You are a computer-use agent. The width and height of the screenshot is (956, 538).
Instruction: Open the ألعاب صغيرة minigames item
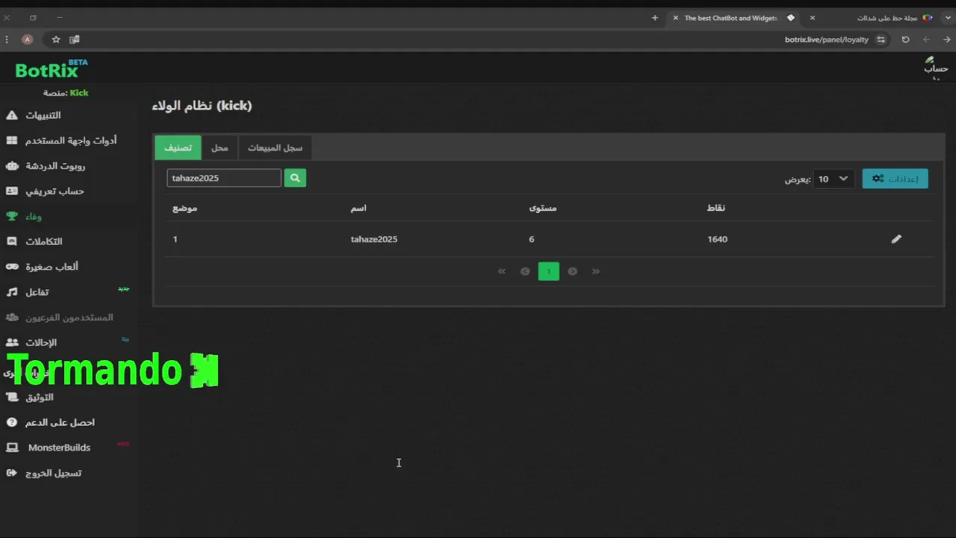pyautogui.click(x=42, y=267)
